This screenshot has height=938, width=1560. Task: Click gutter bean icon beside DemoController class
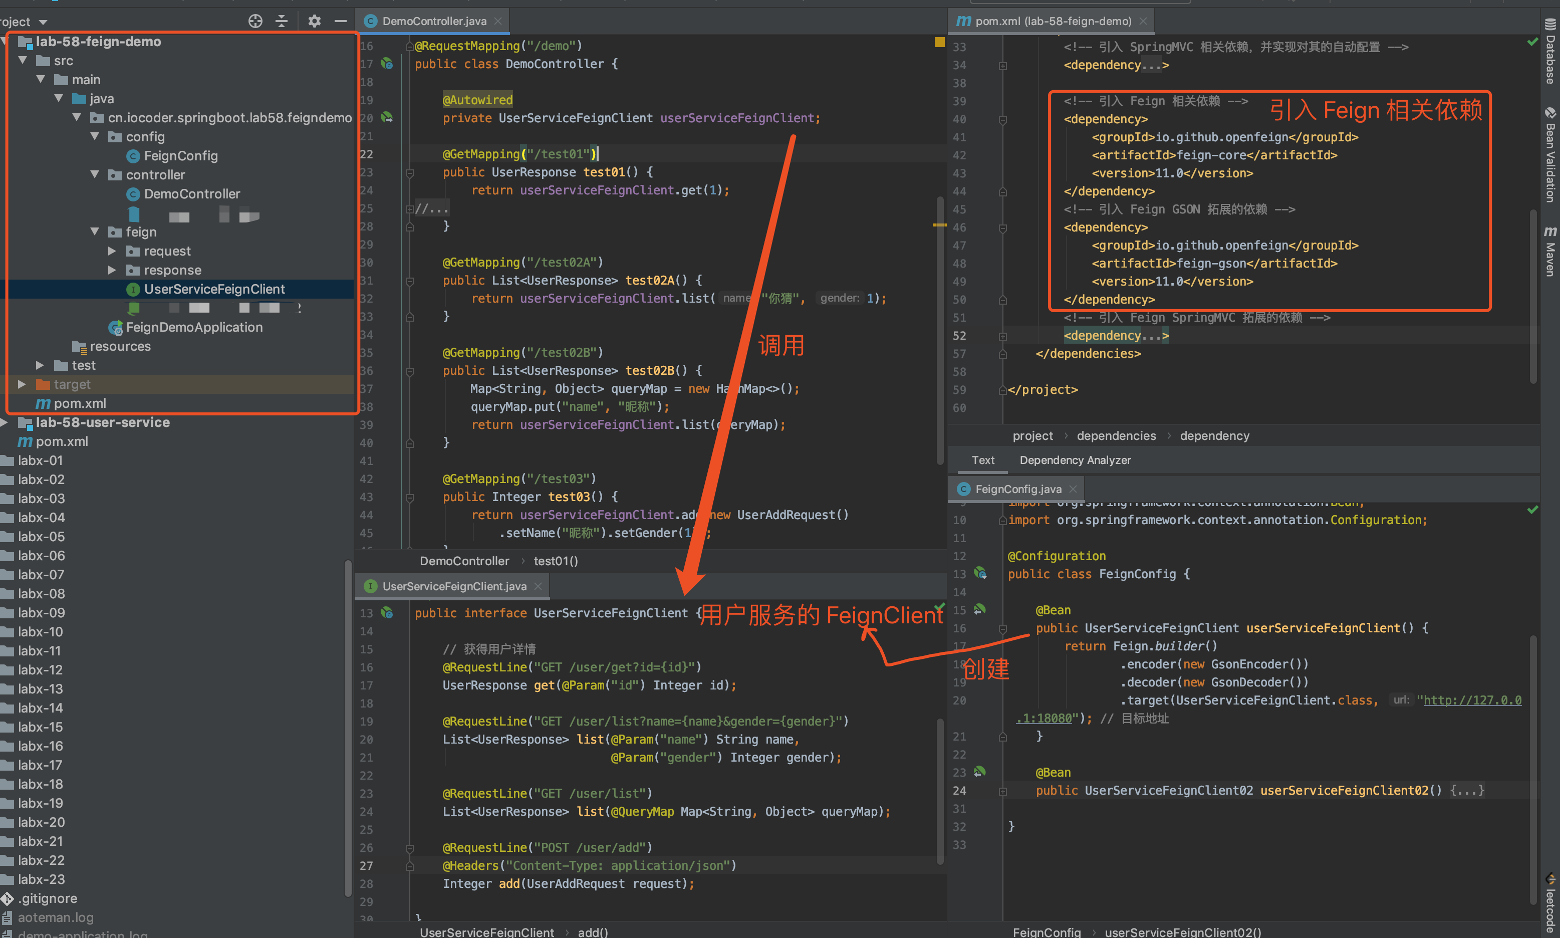(x=387, y=64)
